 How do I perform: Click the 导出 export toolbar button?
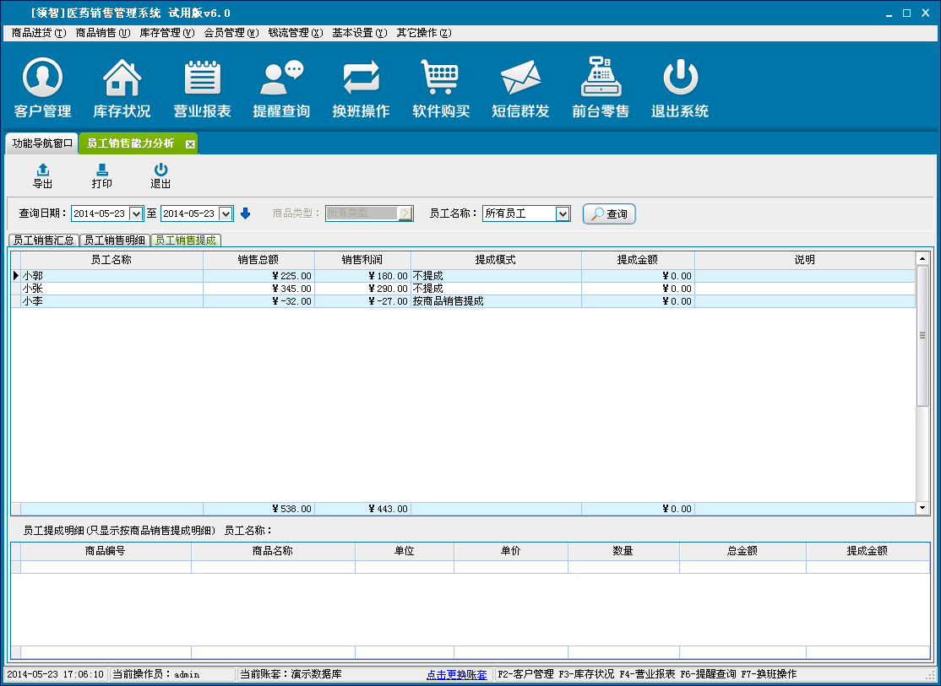42,176
